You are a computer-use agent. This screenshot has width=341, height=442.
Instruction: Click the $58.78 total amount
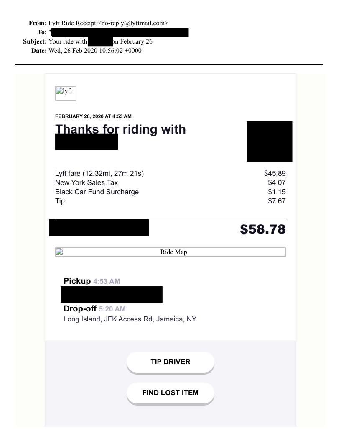(x=262, y=229)
